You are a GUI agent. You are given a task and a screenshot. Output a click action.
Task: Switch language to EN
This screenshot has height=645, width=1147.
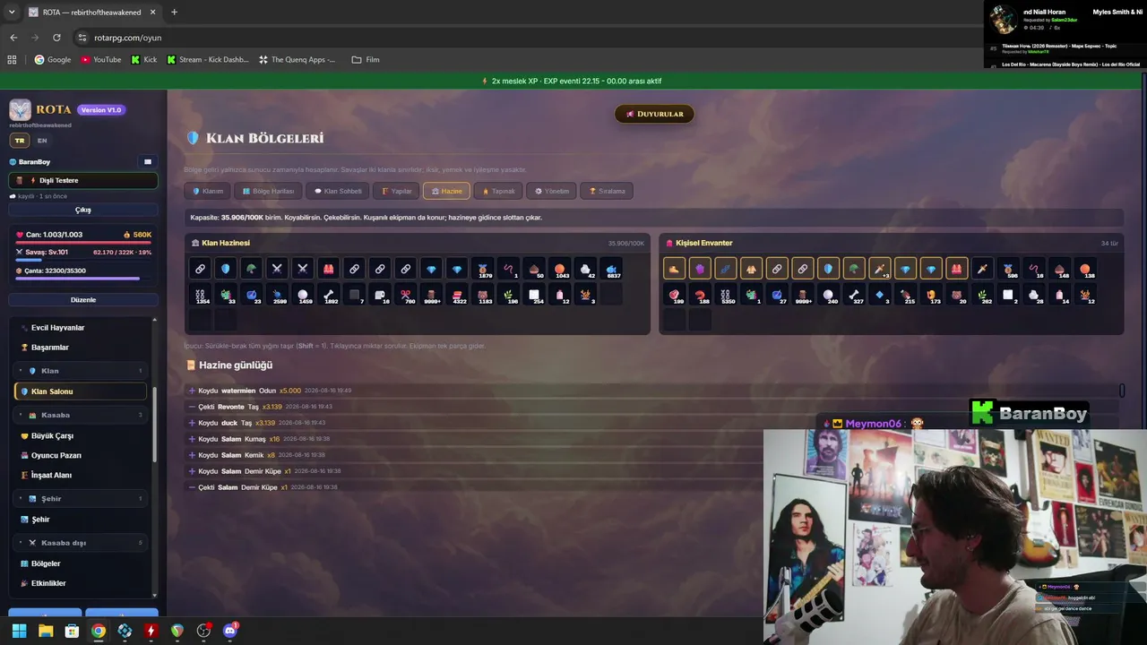pos(42,141)
